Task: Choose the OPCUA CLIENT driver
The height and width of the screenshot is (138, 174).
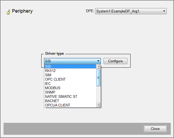Action: click(x=70, y=105)
